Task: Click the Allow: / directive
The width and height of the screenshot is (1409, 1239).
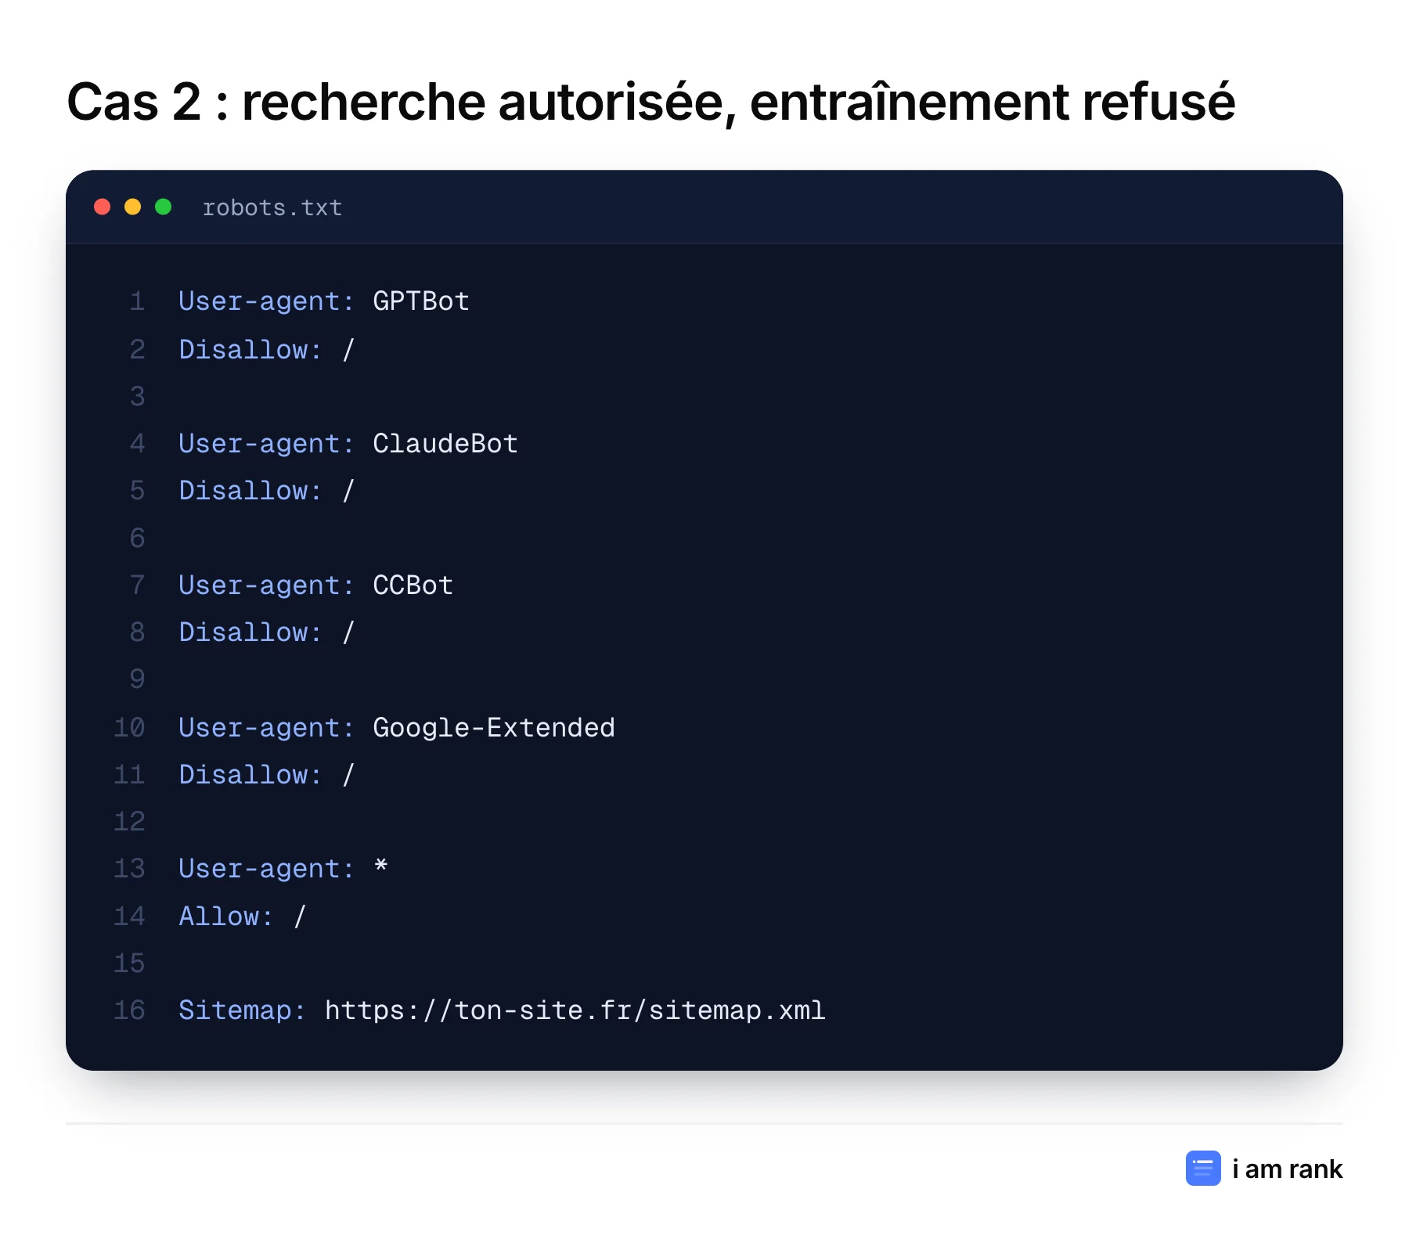Action: coord(243,917)
